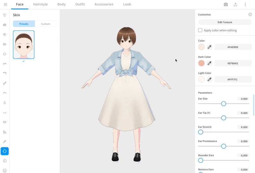255x173 pixels.
Task: Select the nose category icon in sidebar
Action: (x=5, y=103)
